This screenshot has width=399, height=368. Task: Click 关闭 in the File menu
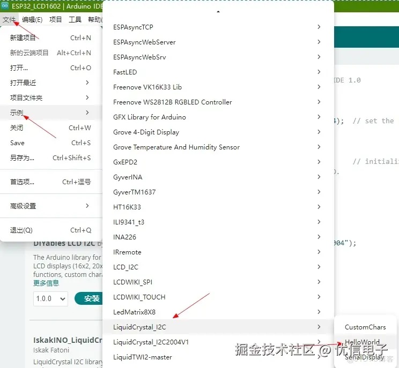50,128
